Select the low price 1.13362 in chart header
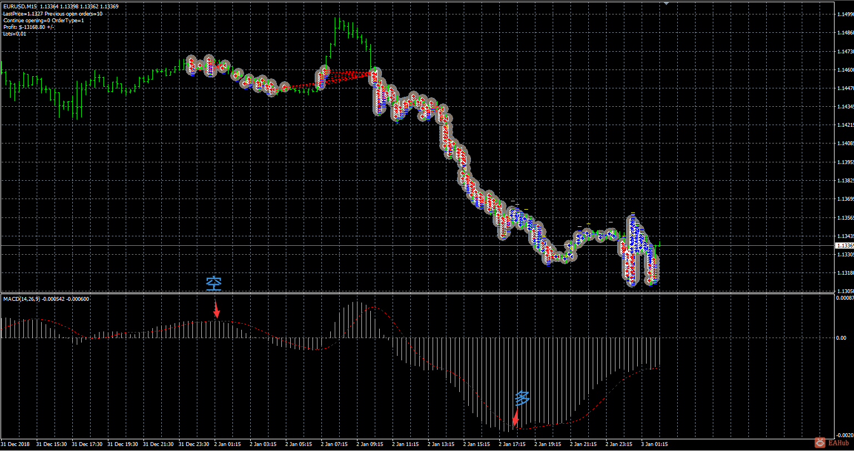The height and width of the screenshot is (451, 854). [x=91, y=7]
